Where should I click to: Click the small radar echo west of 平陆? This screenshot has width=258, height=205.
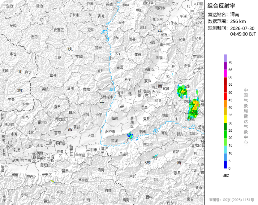[130, 136]
